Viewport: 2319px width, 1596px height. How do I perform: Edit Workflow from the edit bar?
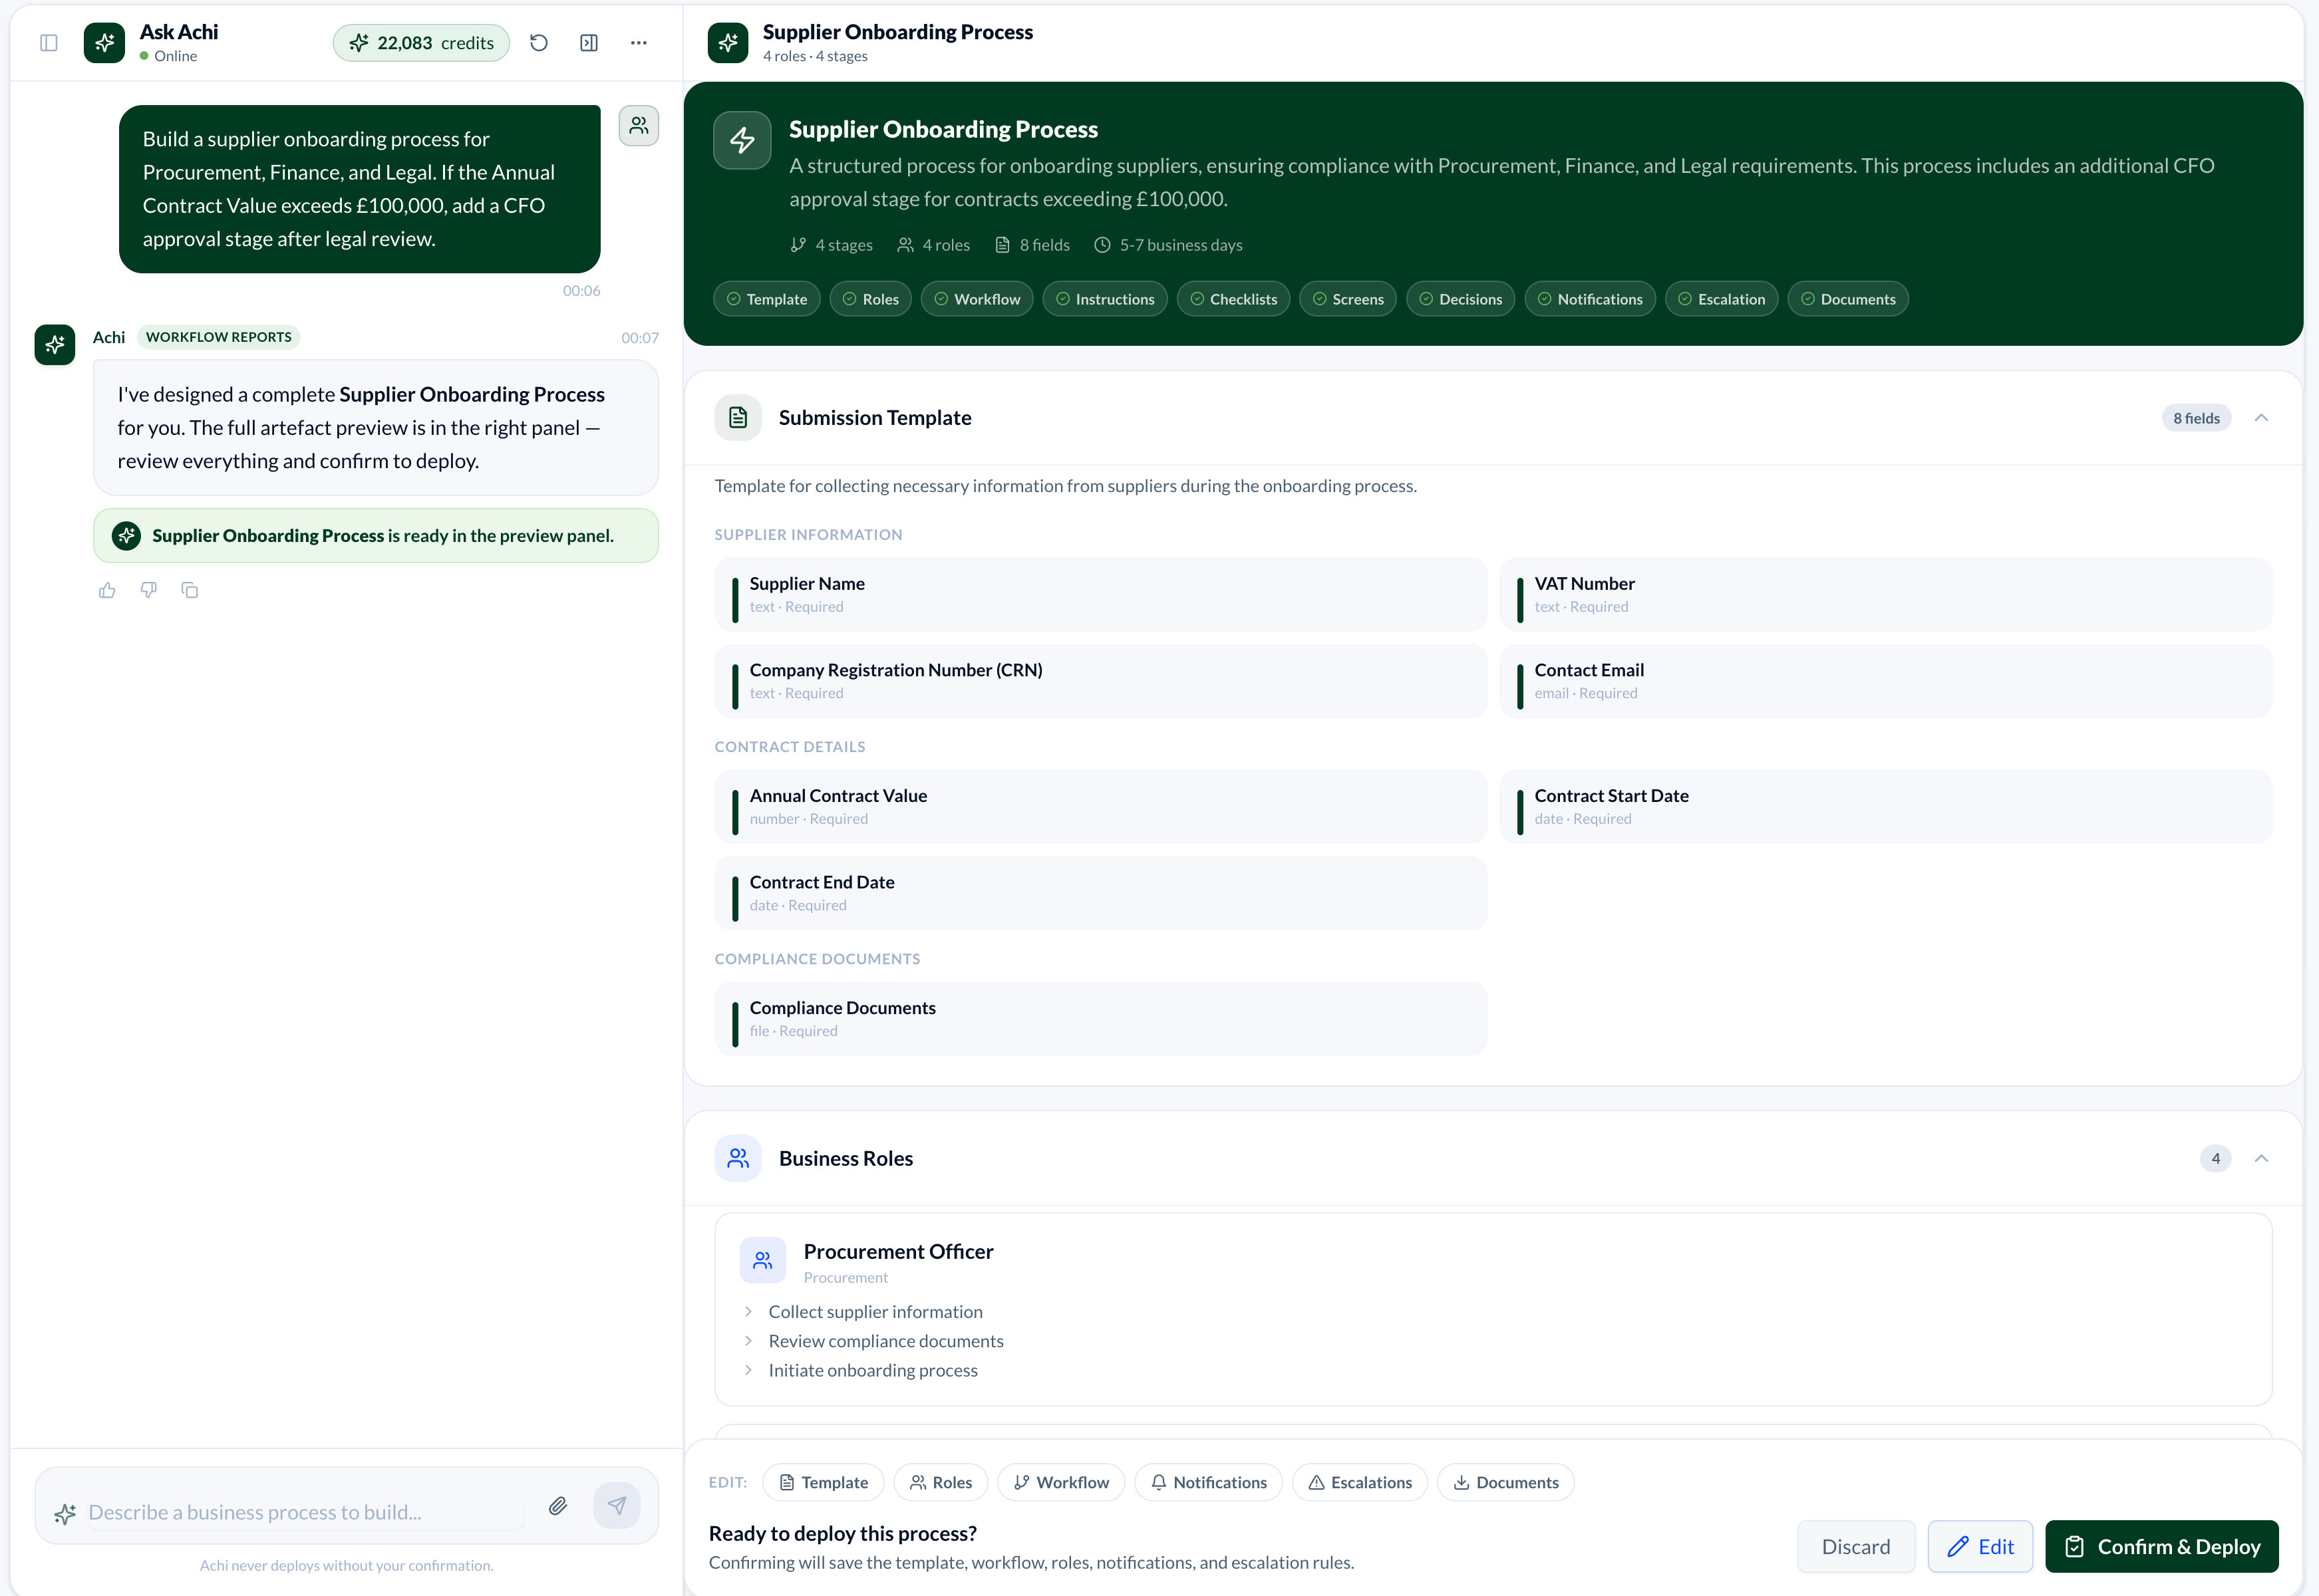1062,1483
